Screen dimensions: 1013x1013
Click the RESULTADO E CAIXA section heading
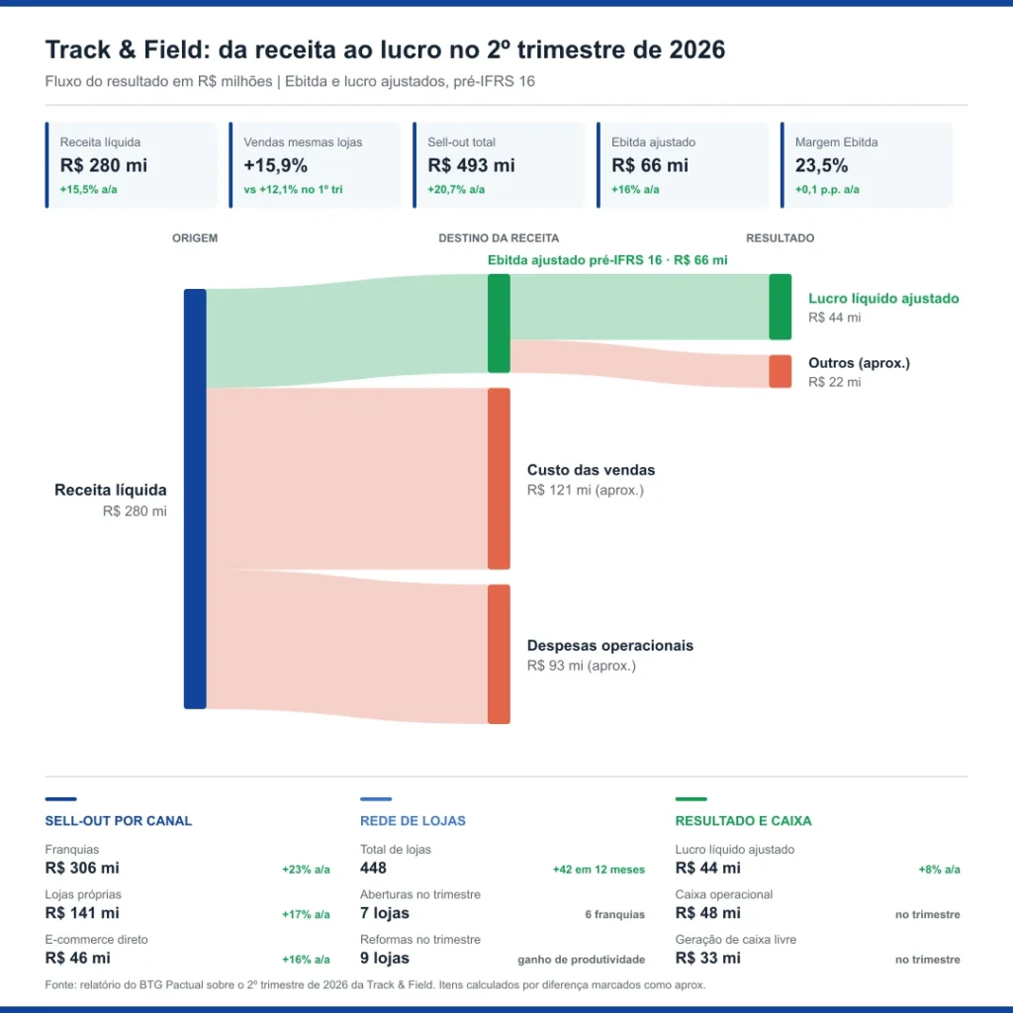pyautogui.click(x=744, y=821)
